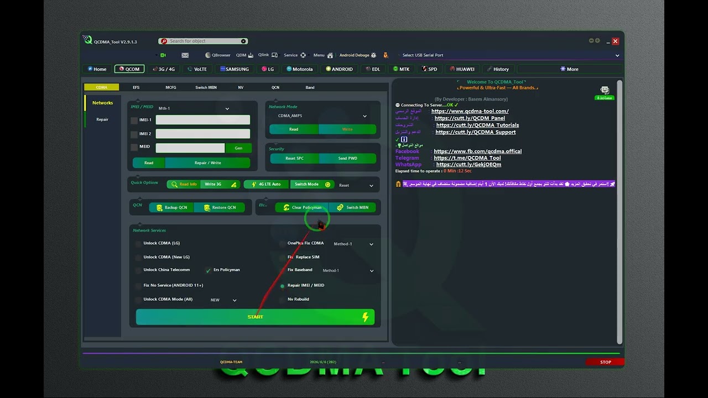Switch to the LG section
Viewport: 708px width, 398px height.
268,69
